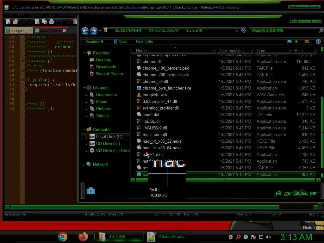The height and width of the screenshot is (243, 324).
Task: Select the chrome_pwa_launcher.exe file
Action: coord(167,88)
